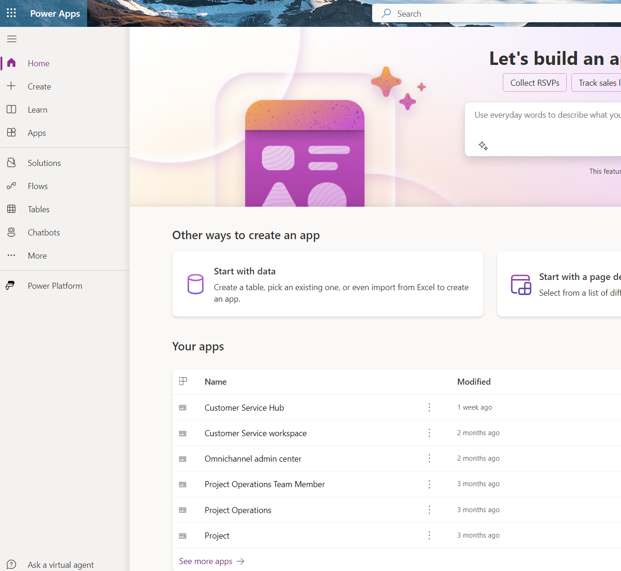Click '1 week ago' modified value
The height and width of the screenshot is (571, 621).
pos(475,407)
